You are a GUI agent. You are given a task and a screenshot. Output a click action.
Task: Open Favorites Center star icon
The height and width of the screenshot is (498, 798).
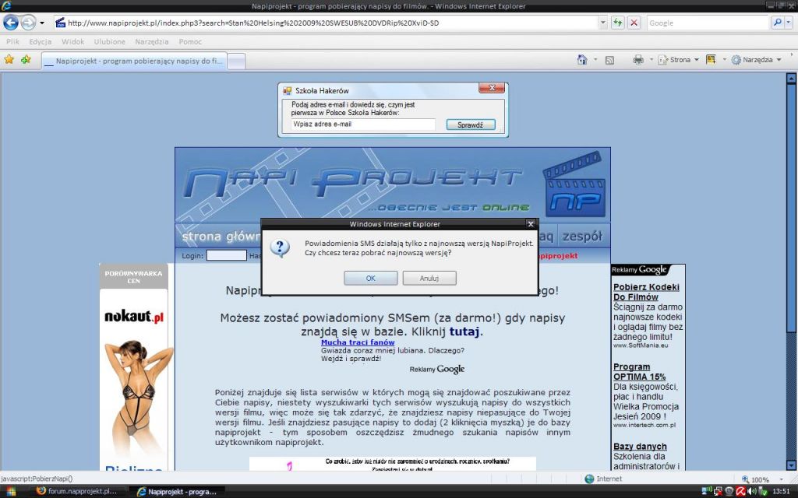click(x=9, y=59)
